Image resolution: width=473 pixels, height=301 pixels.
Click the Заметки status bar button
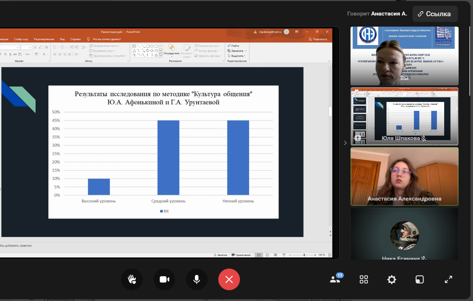pyautogui.click(x=220, y=255)
